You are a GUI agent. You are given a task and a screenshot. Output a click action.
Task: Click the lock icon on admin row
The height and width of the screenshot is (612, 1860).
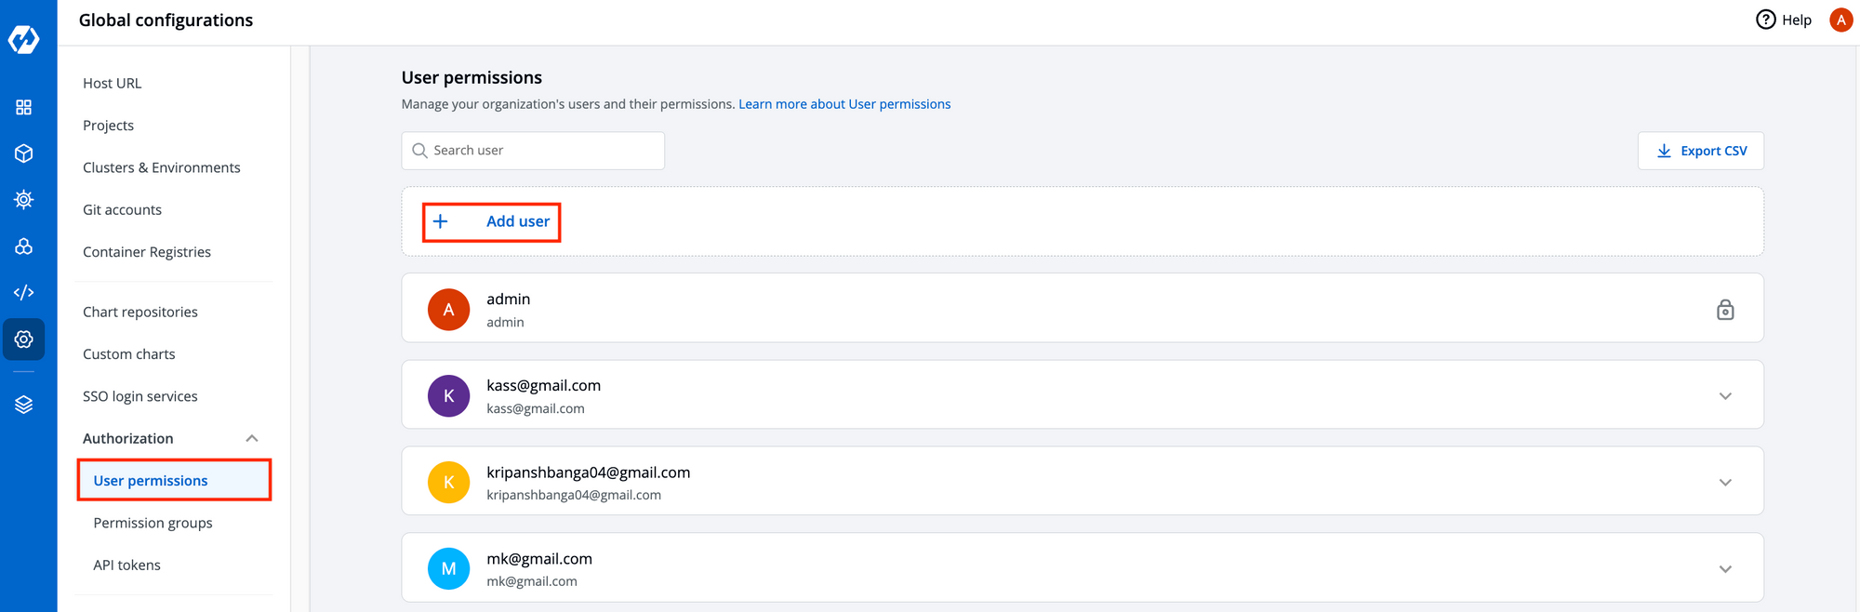(x=1725, y=309)
